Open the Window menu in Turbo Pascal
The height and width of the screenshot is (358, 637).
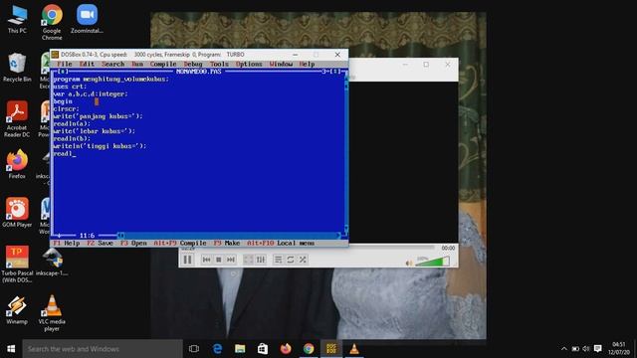point(281,64)
